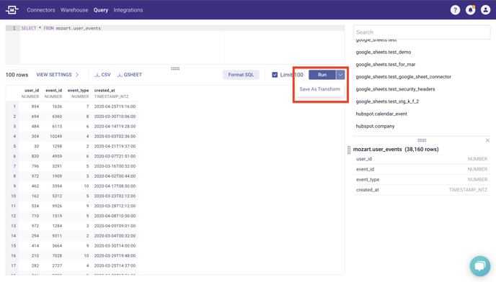Click into the SQL editor line 1

click(x=182, y=28)
